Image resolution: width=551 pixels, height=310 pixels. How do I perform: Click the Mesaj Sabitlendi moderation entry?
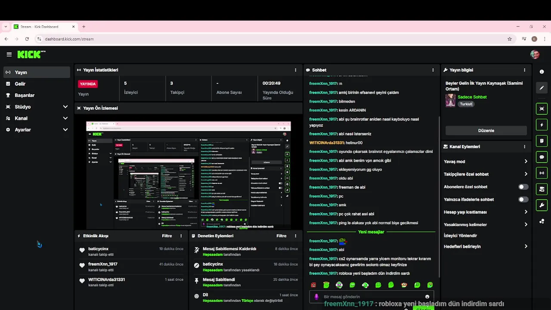click(245, 282)
